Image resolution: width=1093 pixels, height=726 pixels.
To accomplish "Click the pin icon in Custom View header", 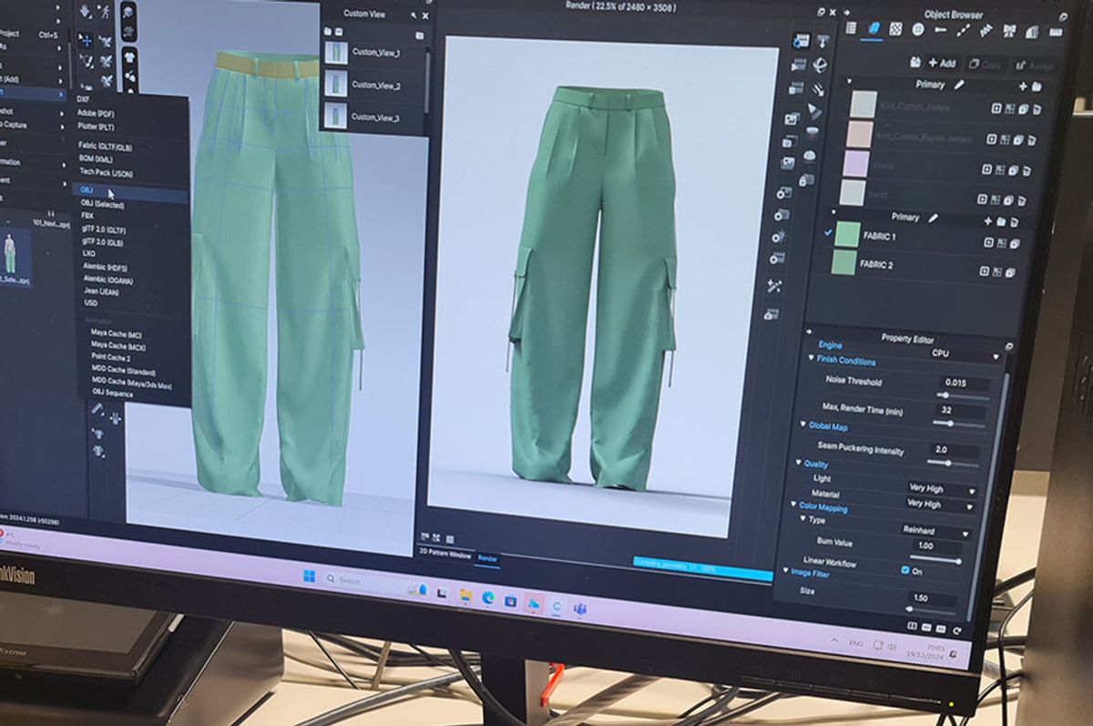I will click(x=414, y=15).
